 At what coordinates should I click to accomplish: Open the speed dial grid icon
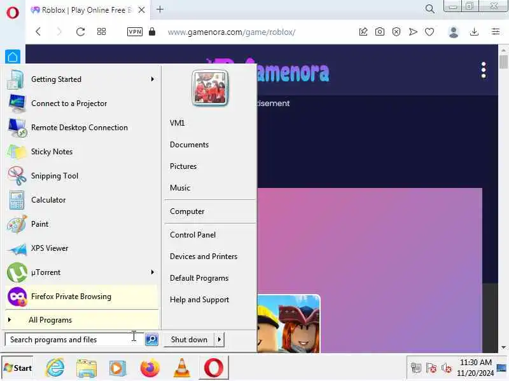pyautogui.click(x=101, y=32)
